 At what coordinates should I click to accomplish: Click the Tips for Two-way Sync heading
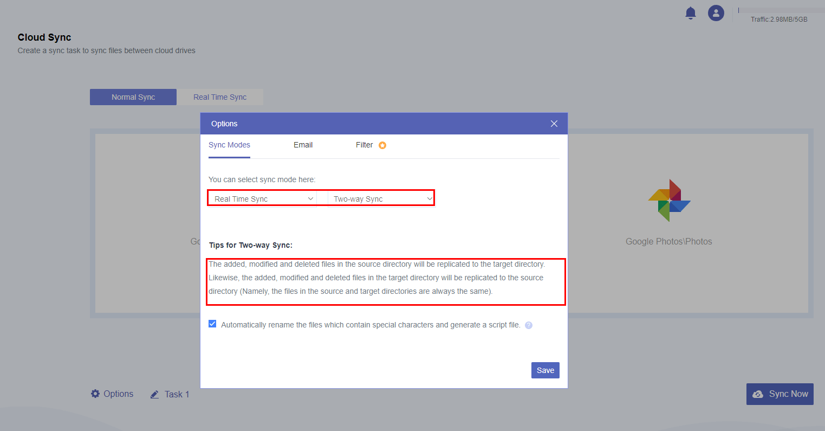pyautogui.click(x=251, y=246)
